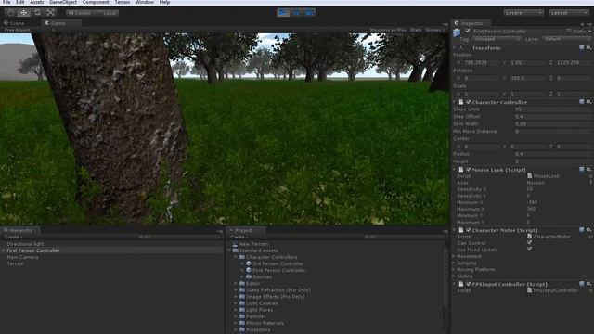
Task: Collapse the Character Controller component
Action: tap(454, 102)
